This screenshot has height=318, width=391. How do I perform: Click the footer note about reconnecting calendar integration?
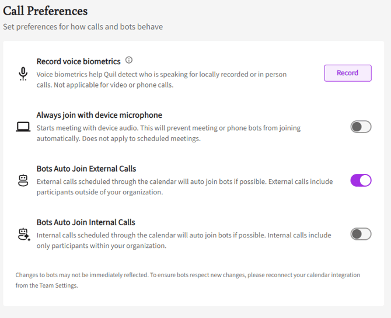tap(188, 280)
